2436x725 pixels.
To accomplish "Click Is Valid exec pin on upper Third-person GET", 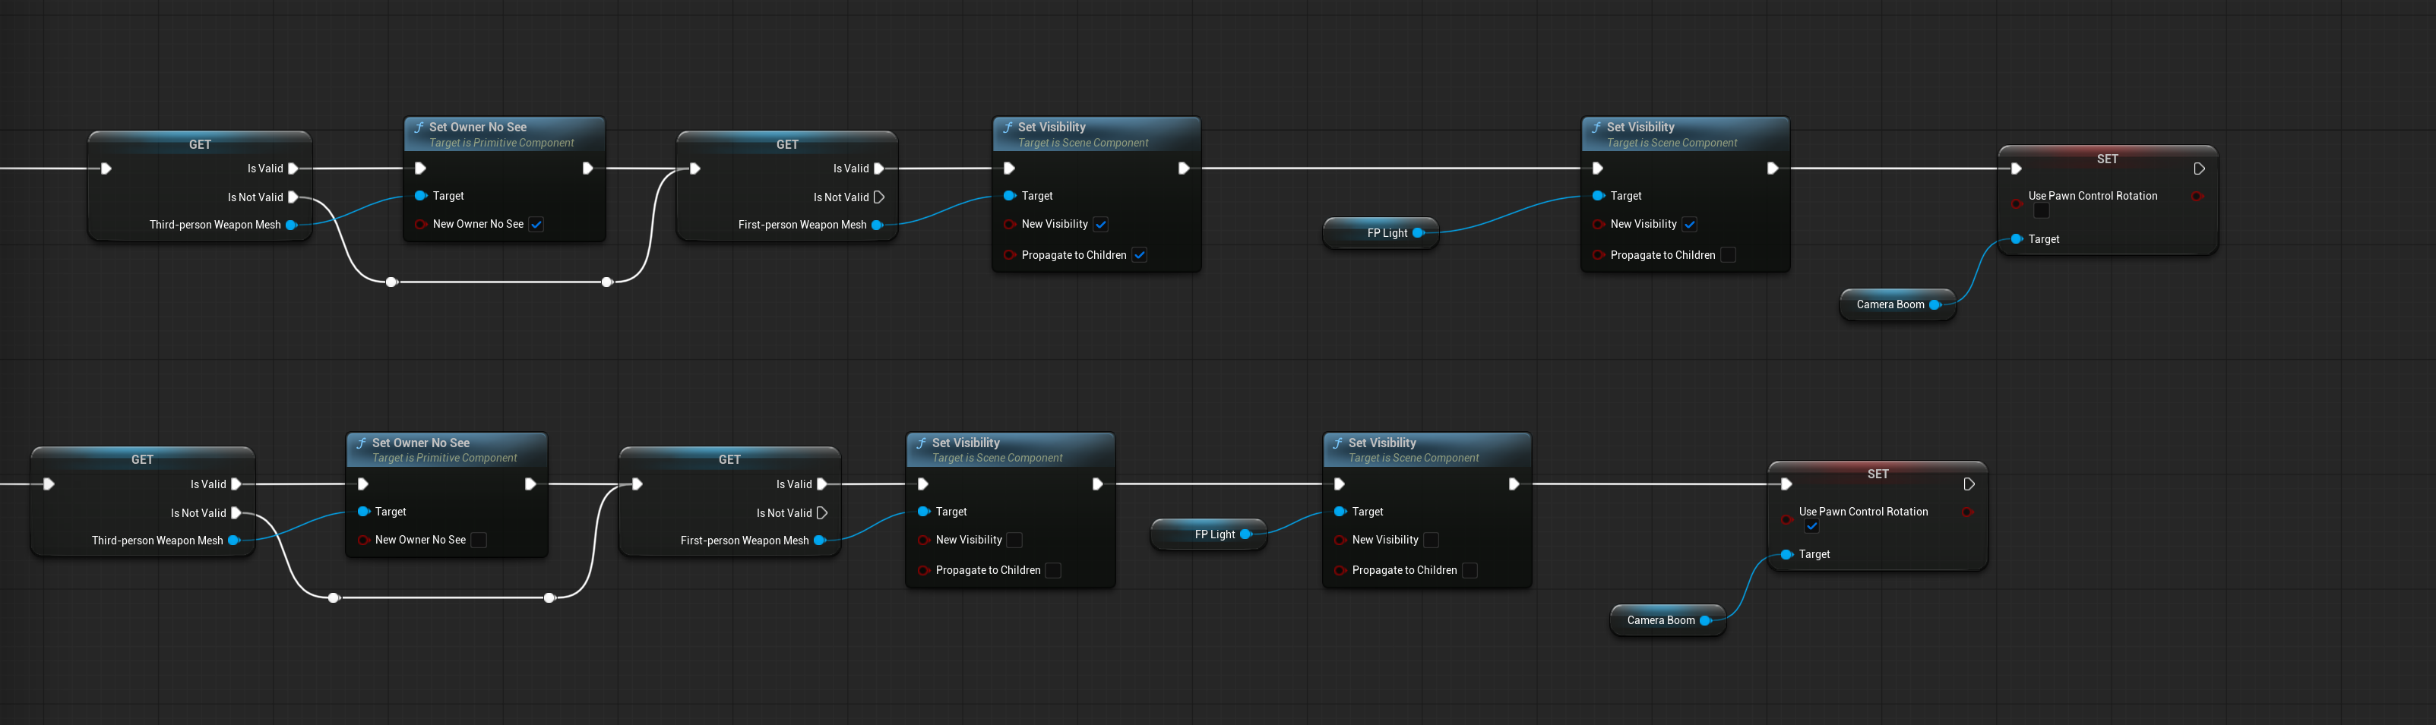I will pos(293,169).
